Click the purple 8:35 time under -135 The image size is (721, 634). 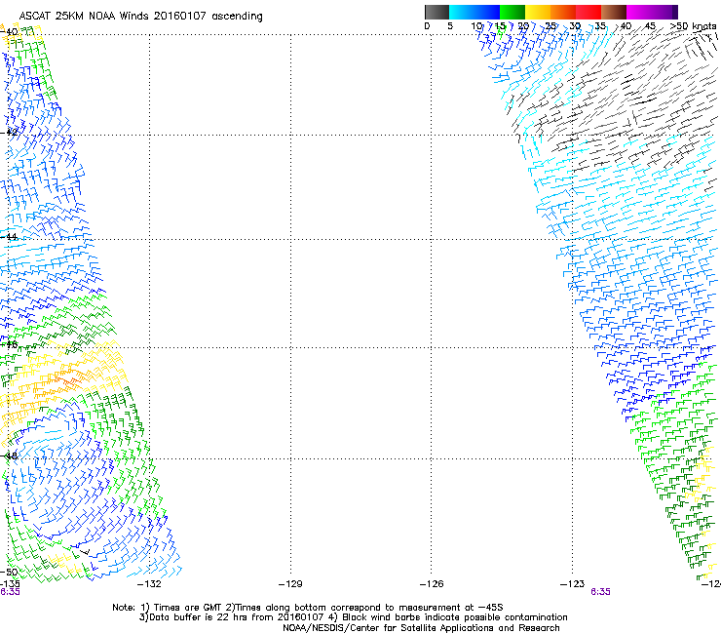[x=10, y=592]
